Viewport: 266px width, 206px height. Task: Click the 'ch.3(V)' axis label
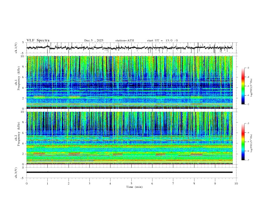tap(16, 173)
